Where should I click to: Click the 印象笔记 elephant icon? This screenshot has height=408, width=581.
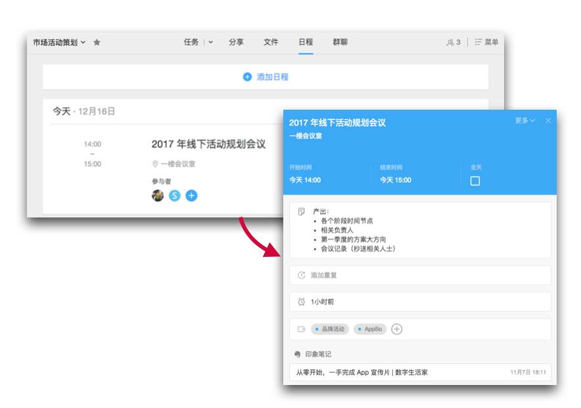coord(297,354)
